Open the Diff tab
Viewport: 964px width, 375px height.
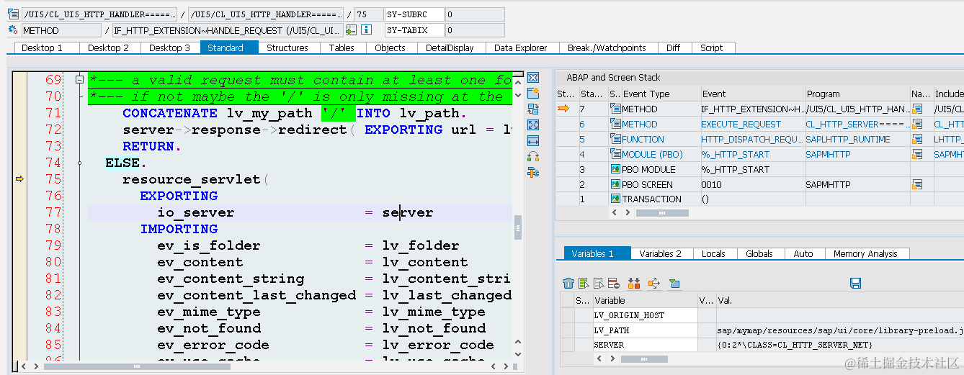tap(673, 48)
